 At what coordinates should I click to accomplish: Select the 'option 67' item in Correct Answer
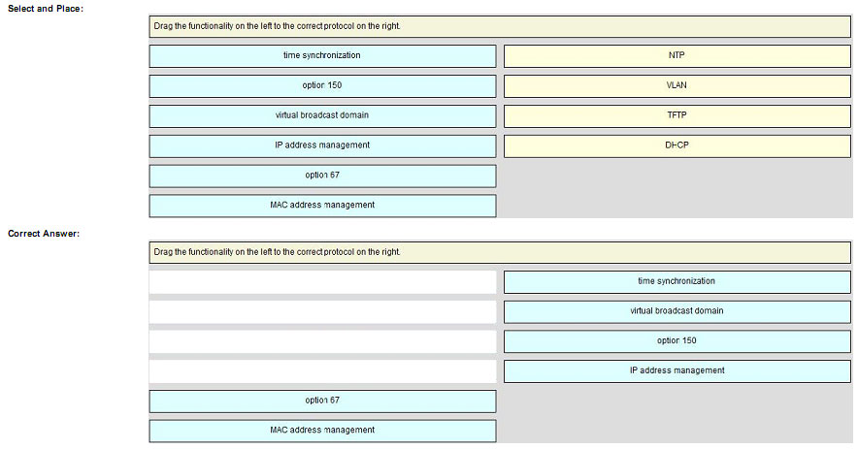click(322, 401)
